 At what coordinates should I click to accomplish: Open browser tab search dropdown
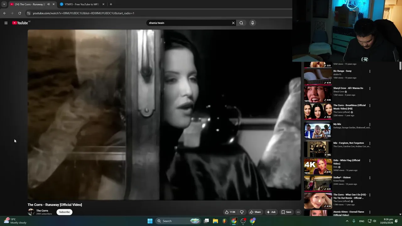pos(4,4)
